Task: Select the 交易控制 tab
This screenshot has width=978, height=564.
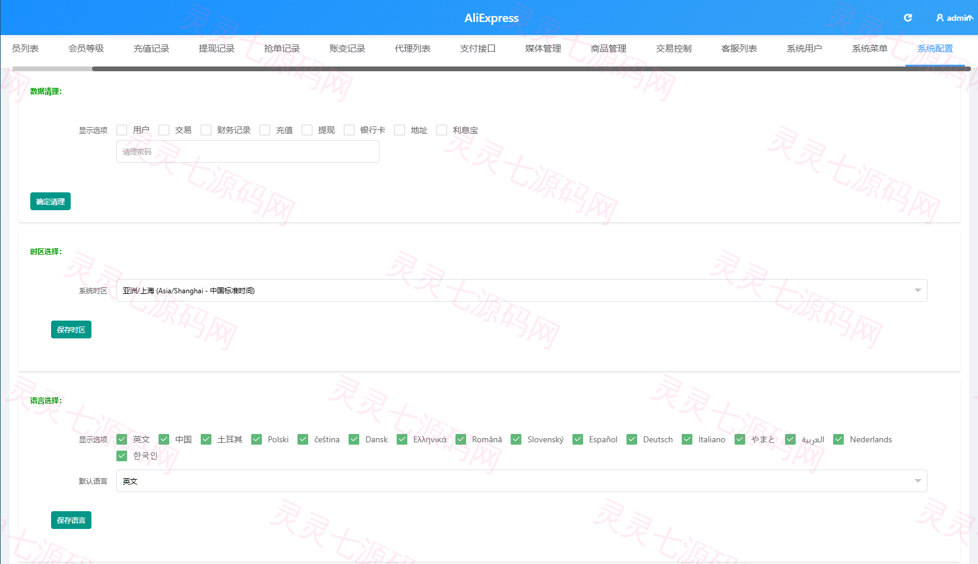Action: [674, 49]
